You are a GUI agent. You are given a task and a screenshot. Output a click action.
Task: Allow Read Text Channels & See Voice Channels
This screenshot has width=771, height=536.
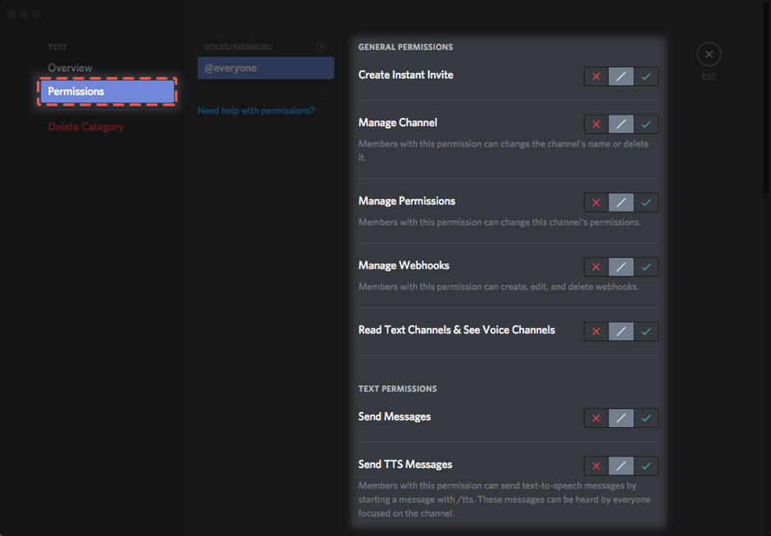click(646, 331)
